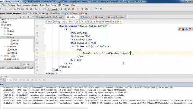Collapse the jsp folder in tree

point(2,28)
